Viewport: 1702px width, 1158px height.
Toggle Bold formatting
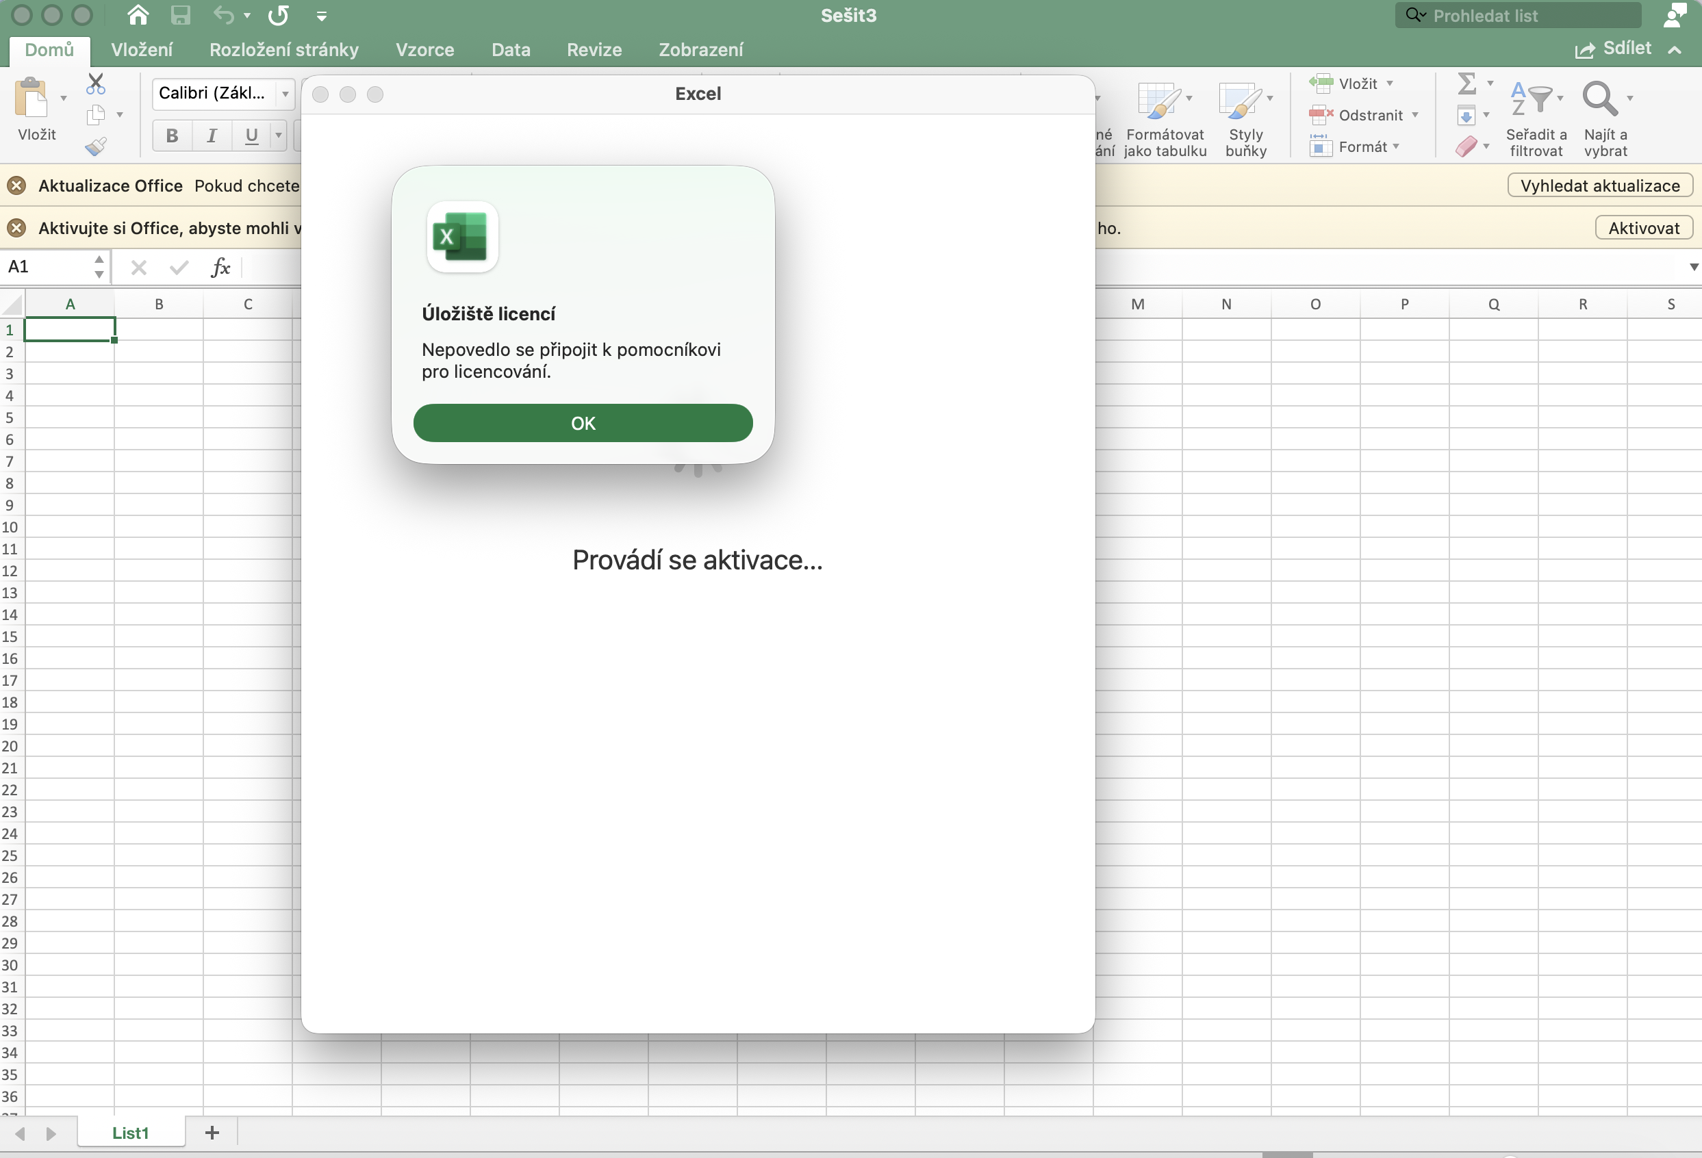tap(172, 136)
